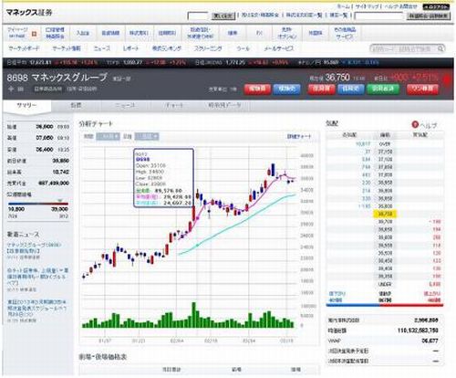Click the buy-order button beside the code box

(223, 16)
